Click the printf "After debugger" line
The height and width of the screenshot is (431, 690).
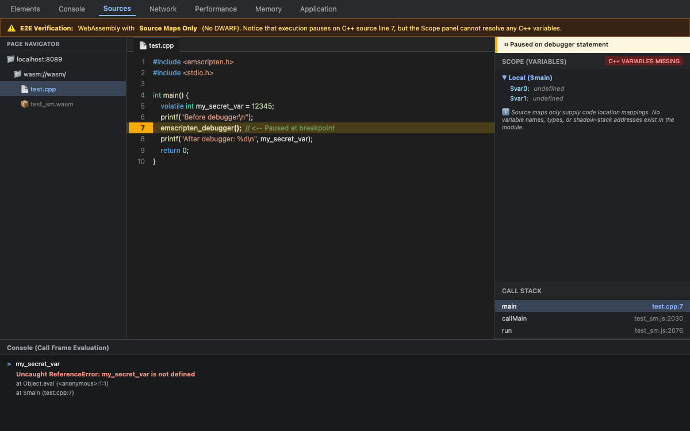coord(237,139)
